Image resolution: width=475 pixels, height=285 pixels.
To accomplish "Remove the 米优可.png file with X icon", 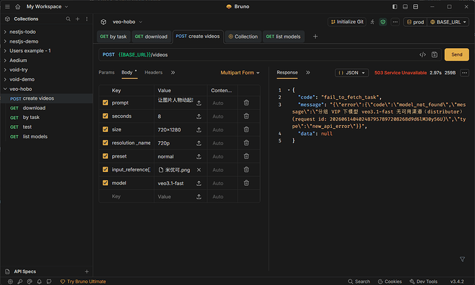I will point(199,169).
